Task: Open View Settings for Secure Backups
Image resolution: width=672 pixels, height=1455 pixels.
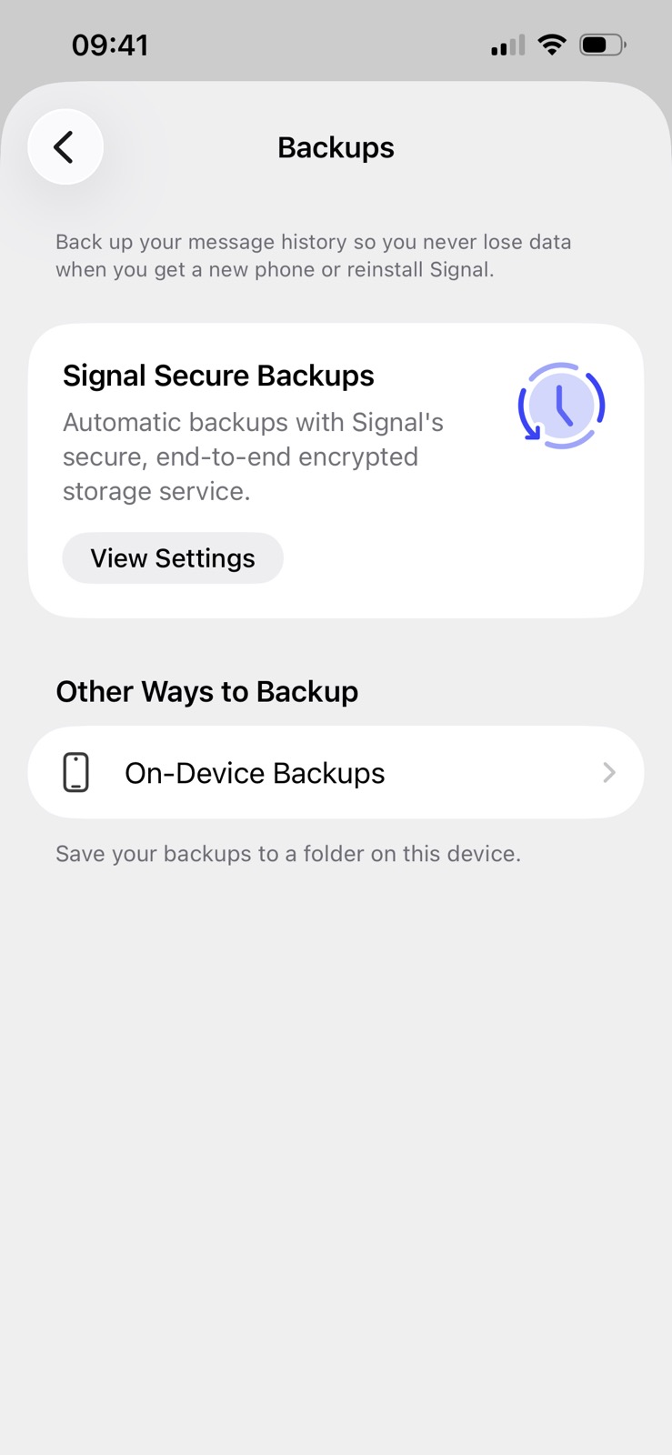Action: click(173, 557)
